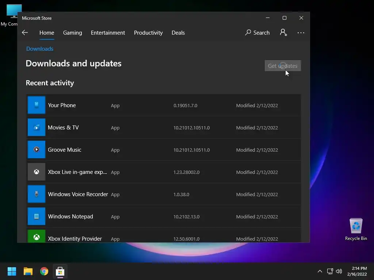
Task: Open the Your Phone entry name
Action: tap(62, 105)
